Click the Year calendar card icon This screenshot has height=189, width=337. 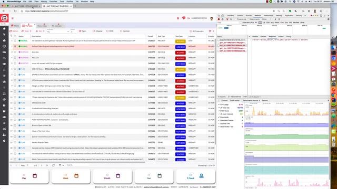[160, 176]
